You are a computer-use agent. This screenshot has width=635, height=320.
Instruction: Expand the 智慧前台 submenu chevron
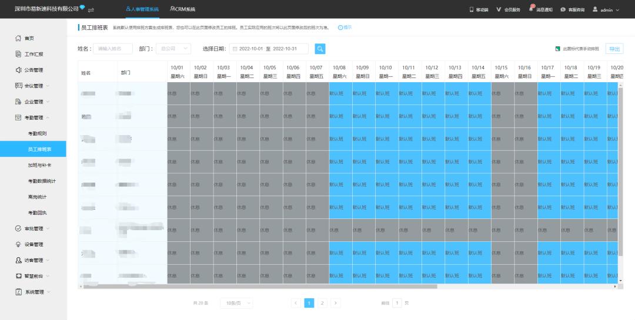pyautogui.click(x=48, y=276)
